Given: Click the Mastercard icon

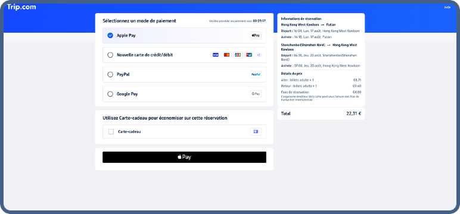Looking at the screenshot, I should (x=226, y=55).
